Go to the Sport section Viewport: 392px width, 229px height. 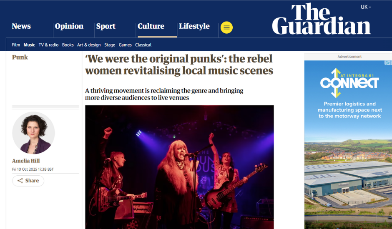pyautogui.click(x=106, y=27)
